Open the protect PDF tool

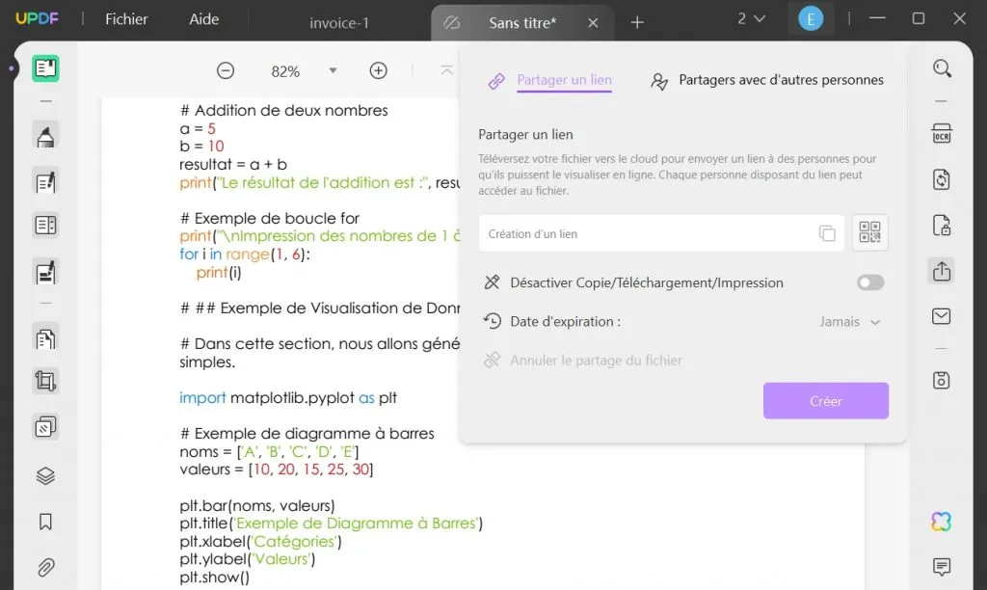tap(942, 225)
